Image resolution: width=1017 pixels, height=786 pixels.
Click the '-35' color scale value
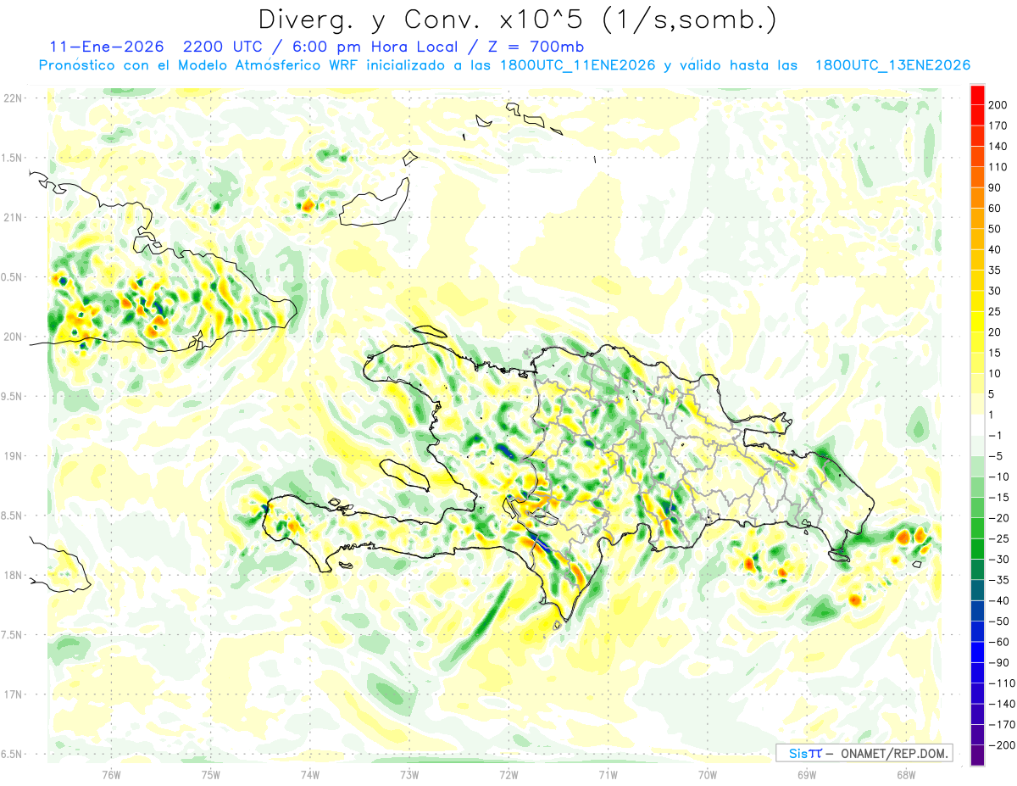998,581
